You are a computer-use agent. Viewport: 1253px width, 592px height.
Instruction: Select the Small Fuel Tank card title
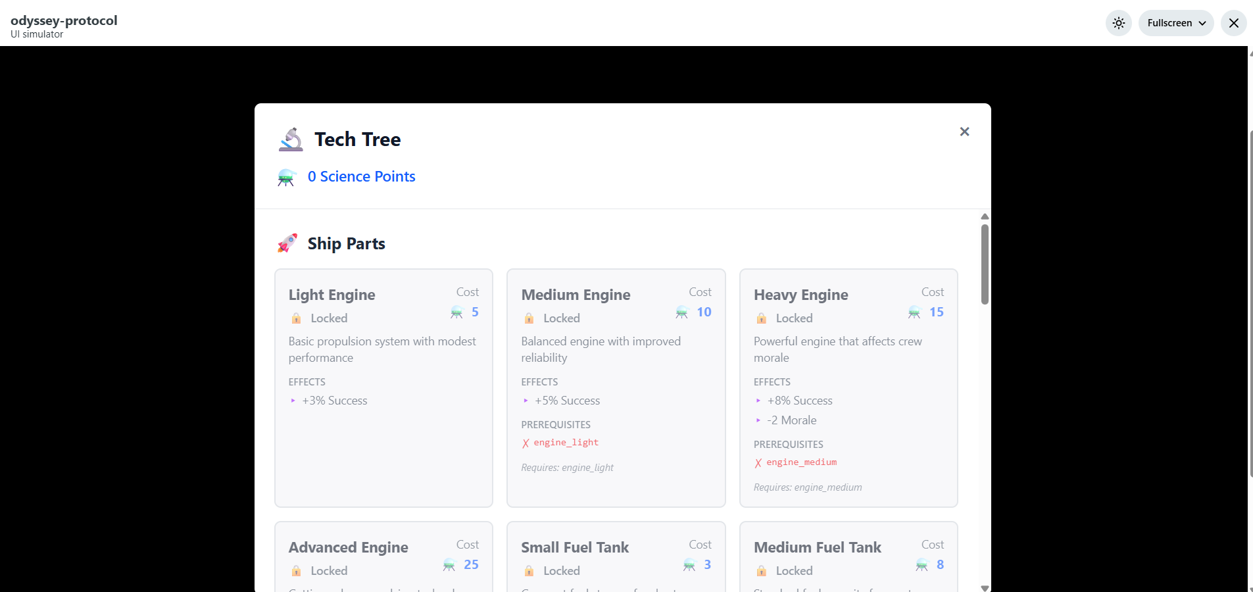(575, 547)
